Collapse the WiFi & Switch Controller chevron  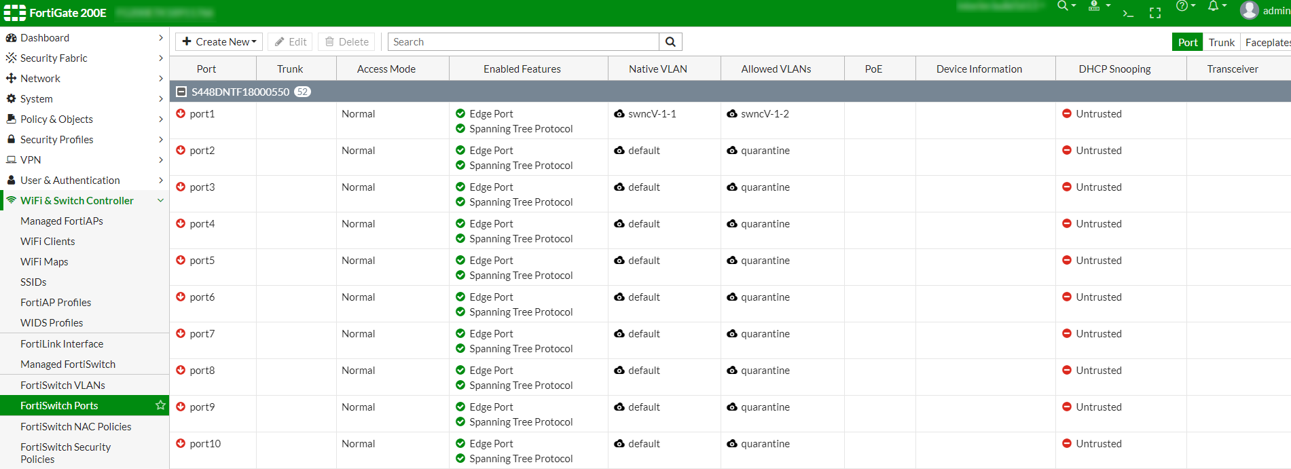click(x=161, y=201)
